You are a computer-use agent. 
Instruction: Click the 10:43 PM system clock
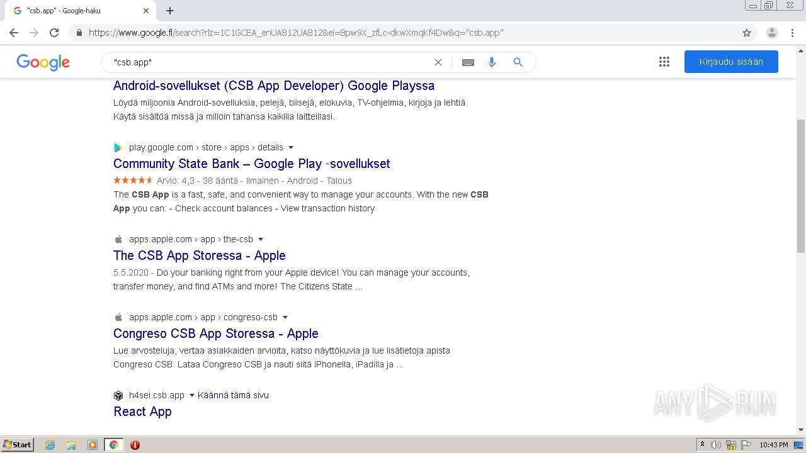[773, 445]
